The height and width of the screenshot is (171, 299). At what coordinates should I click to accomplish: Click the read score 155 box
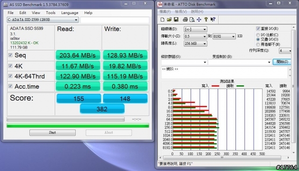[x=79, y=98]
